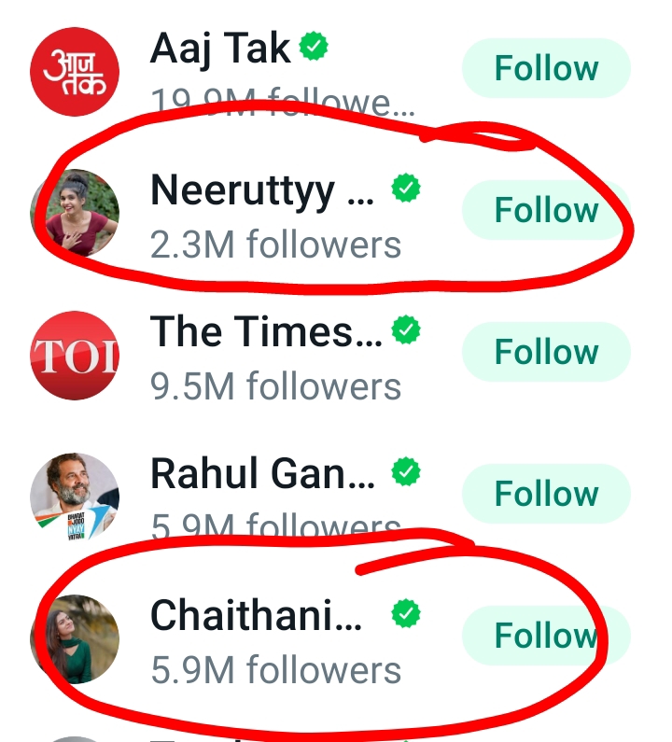The image size is (672, 742).
Task: Select the Neeruttyy channel name
Action: pos(252,191)
